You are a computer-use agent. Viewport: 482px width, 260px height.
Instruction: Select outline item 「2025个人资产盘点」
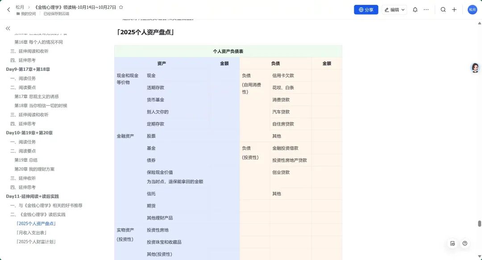coord(36,223)
